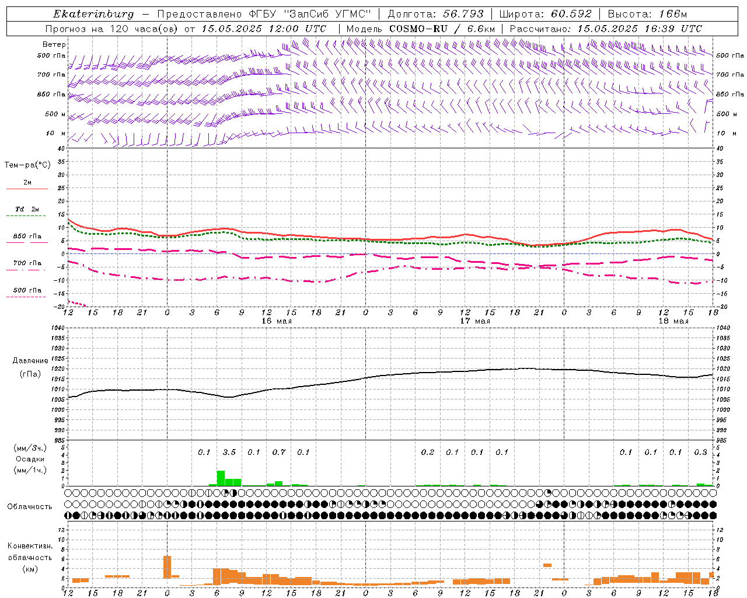This screenshot has height=598, width=747.
Task: Click the '0.2' precipitation amount value
Action: 428,453
